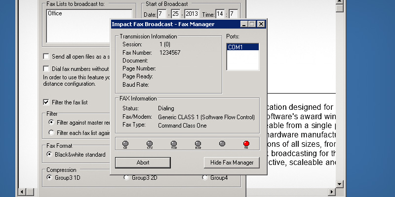
Task: Select Group4 compression option
Action: [x=205, y=177]
